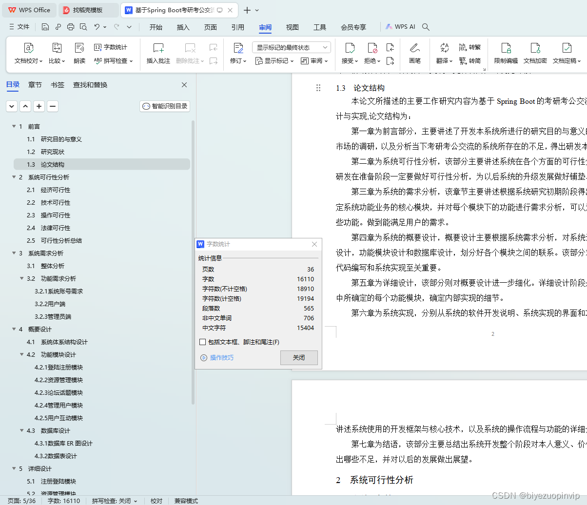Click 拼写检查: 关闭 in status bar
Screen dimensions: 587x505
pos(115,501)
